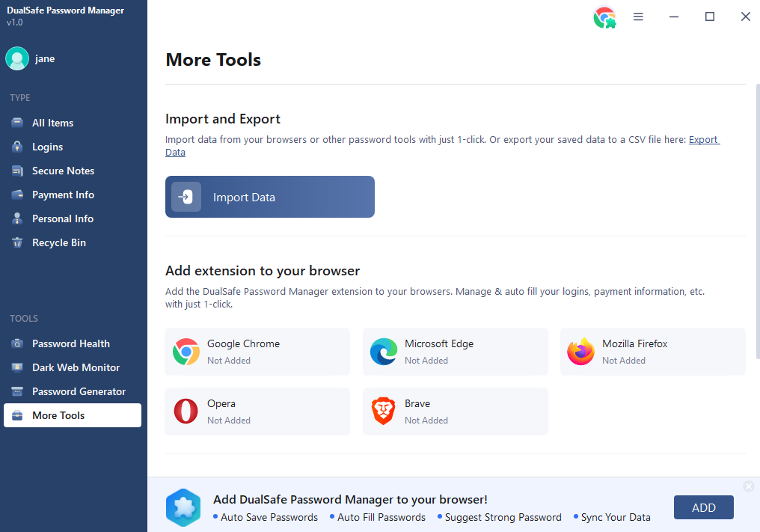
Task: Open the hamburger menu
Action: click(x=638, y=16)
